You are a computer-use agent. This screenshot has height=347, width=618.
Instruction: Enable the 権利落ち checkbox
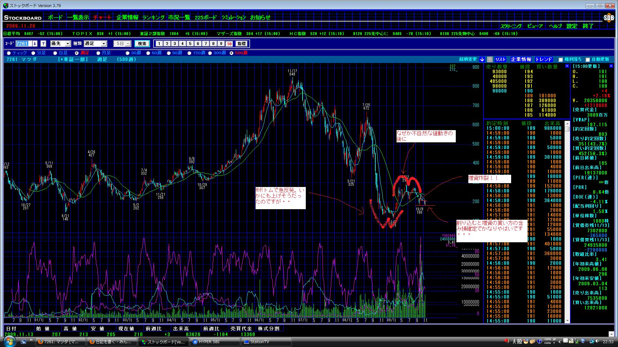[560, 59]
